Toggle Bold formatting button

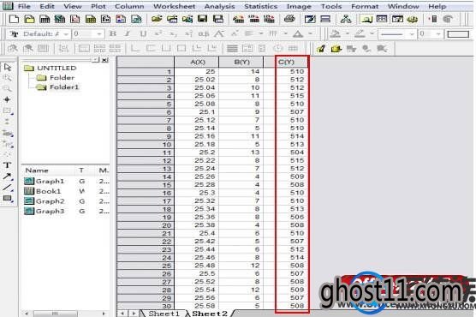pos(113,33)
